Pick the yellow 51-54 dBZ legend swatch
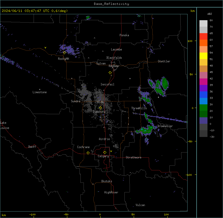 [x=203, y=56]
